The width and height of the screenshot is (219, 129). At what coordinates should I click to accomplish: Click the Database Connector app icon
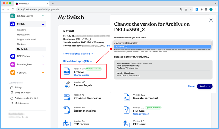[x=67, y=97]
